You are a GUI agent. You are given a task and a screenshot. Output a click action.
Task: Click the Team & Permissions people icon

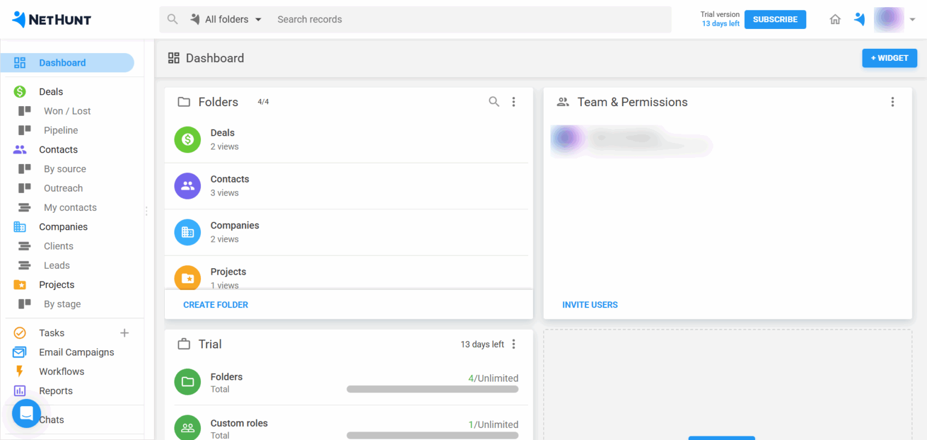pyautogui.click(x=563, y=102)
